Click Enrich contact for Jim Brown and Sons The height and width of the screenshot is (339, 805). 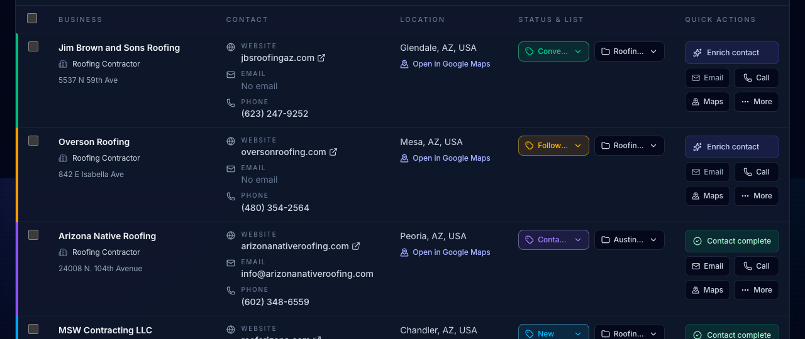(732, 53)
